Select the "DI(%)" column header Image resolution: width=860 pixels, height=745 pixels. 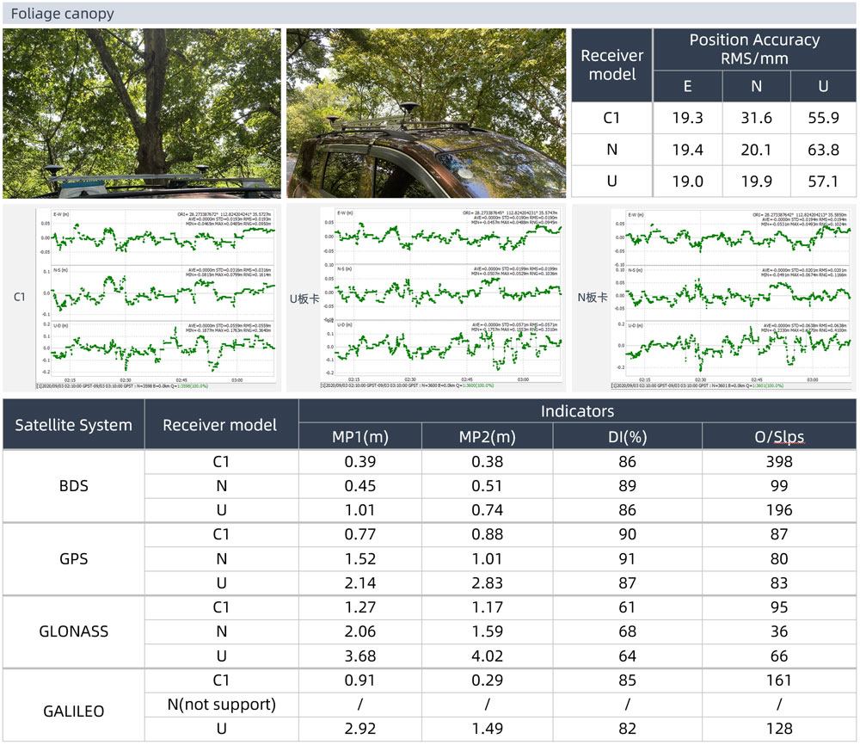click(627, 437)
